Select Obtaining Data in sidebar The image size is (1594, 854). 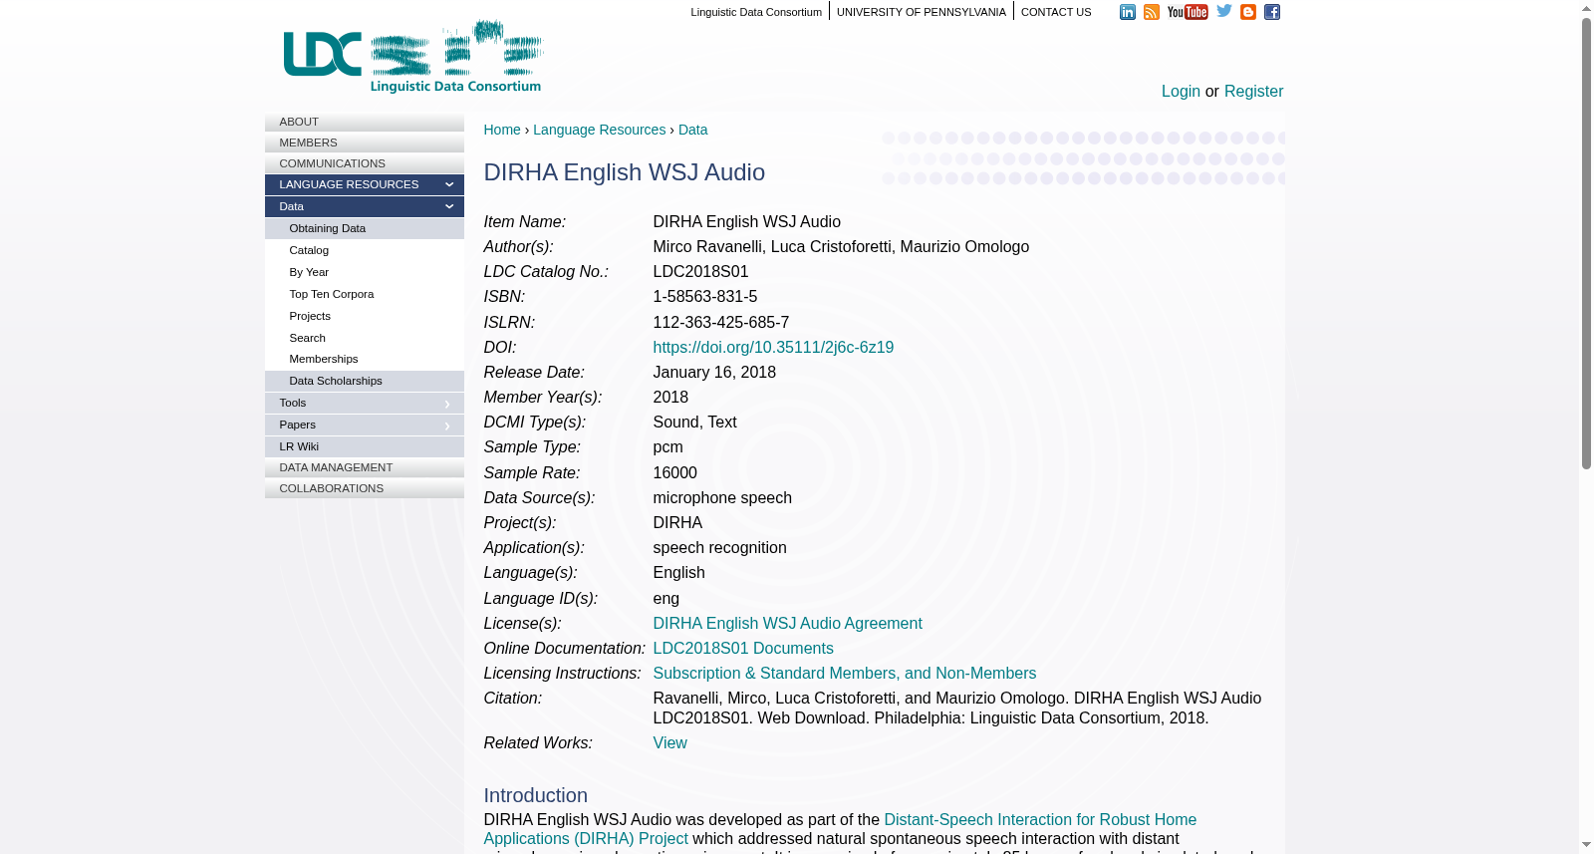(x=365, y=228)
